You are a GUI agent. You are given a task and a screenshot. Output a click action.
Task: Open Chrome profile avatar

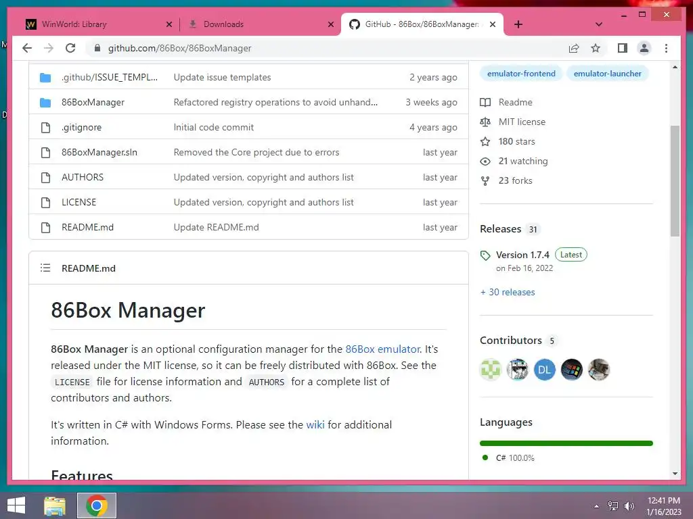(x=644, y=48)
